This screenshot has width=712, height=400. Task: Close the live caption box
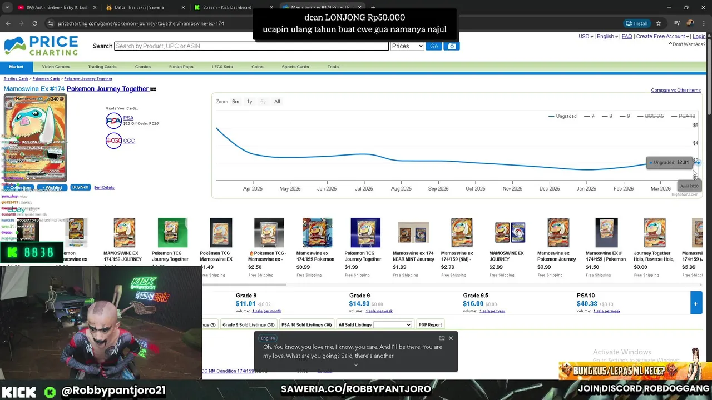tap(451, 338)
